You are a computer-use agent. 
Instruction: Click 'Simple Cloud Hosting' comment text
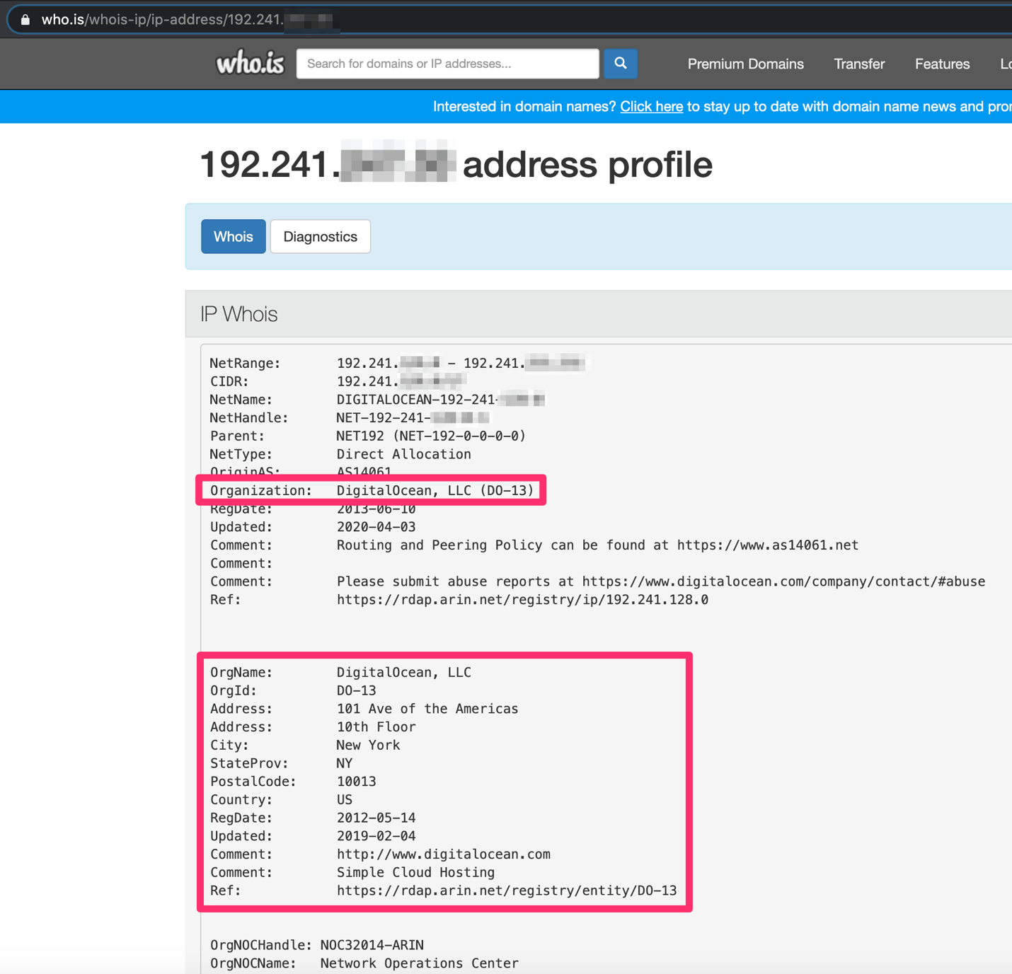pos(415,872)
